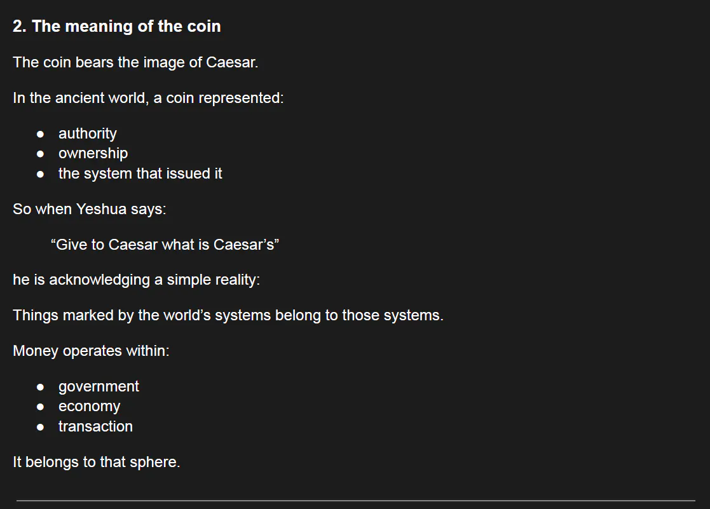Click the line "In the ancient world, a coin represented:"
The image size is (710, 509).
pyautogui.click(x=147, y=98)
